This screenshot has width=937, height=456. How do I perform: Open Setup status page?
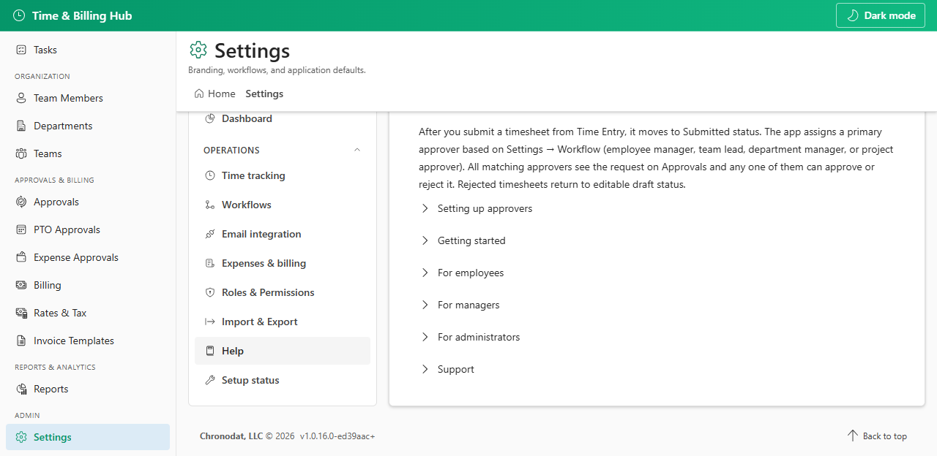coord(283,380)
